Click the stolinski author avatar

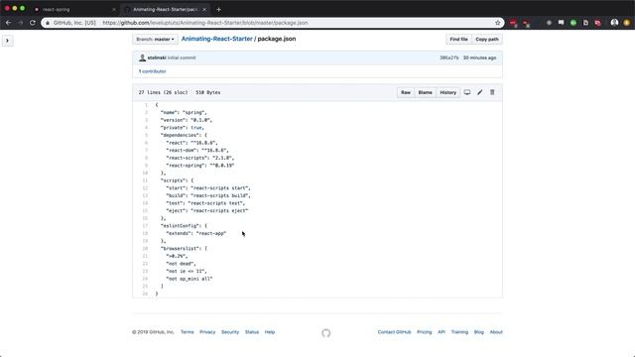coord(142,58)
